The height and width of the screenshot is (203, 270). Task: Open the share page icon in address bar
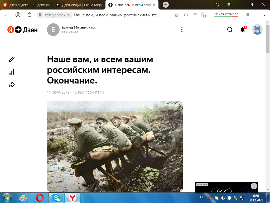click(x=177, y=15)
